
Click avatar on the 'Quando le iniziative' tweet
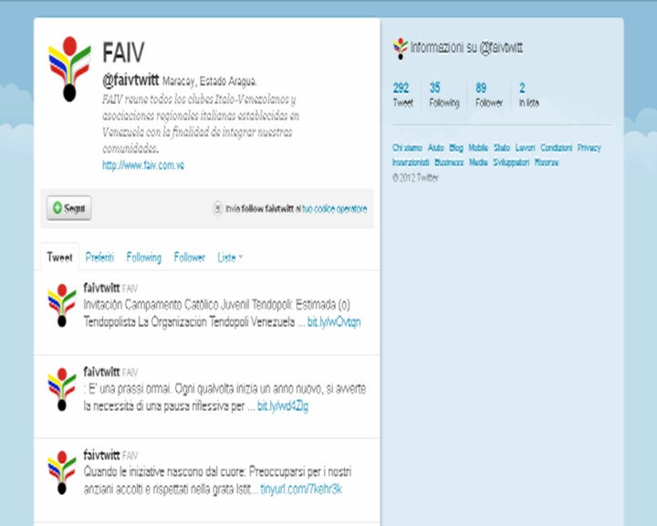[x=62, y=472]
